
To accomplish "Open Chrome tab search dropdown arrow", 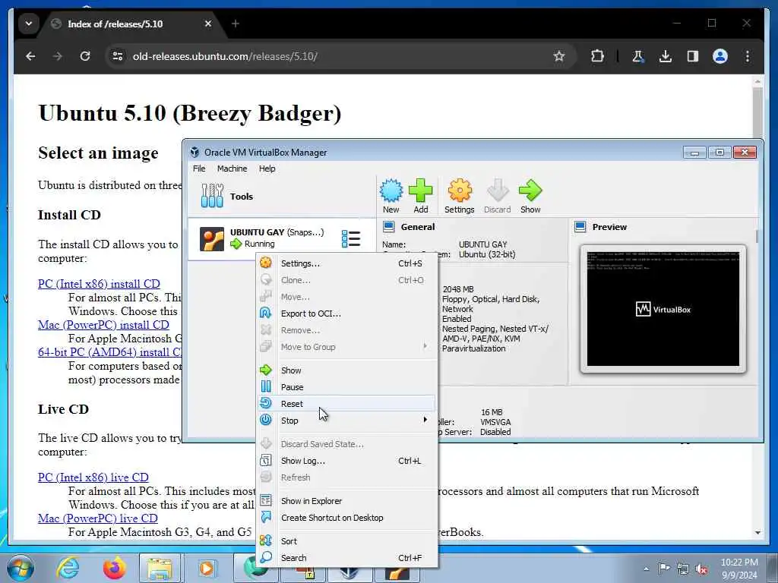I will pyautogui.click(x=29, y=24).
